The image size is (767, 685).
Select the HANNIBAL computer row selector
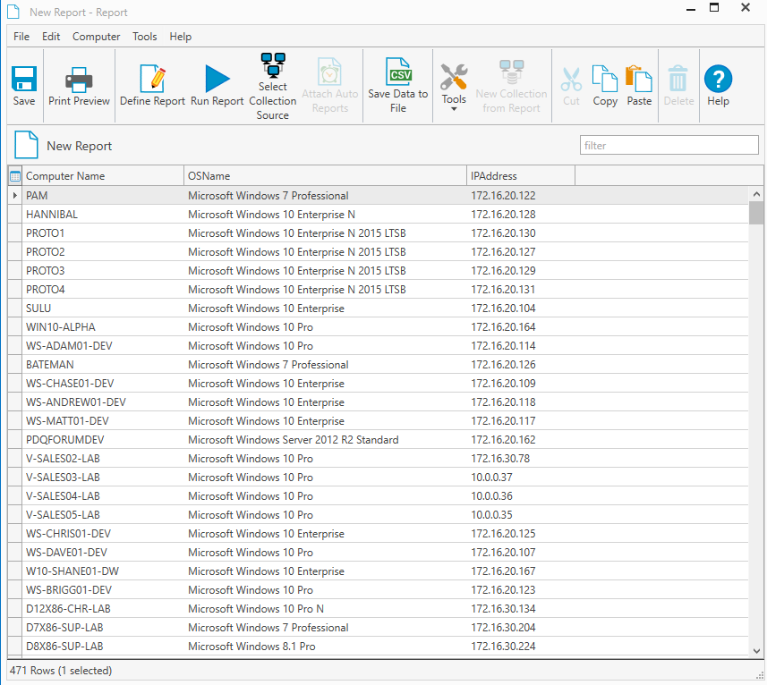coord(14,214)
